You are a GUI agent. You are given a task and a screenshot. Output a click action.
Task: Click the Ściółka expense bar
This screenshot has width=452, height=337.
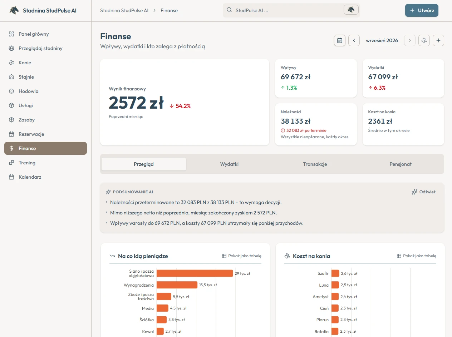pyautogui.click(x=162, y=319)
